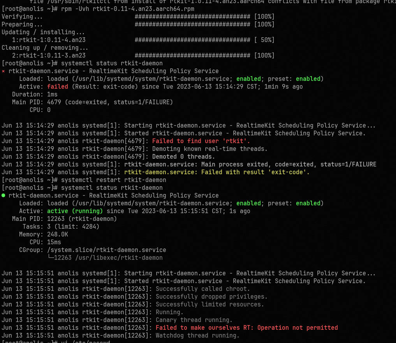
Task: Click the tree branch glyph before 12263
Action: pos(51,258)
